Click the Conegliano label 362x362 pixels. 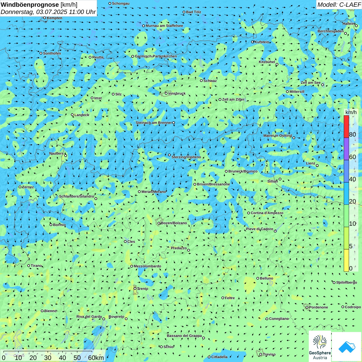279,319
